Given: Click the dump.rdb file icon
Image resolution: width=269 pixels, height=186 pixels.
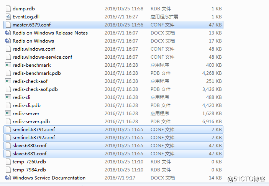Looking at the screenshot, I should pyautogui.click(x=8, y=8).
